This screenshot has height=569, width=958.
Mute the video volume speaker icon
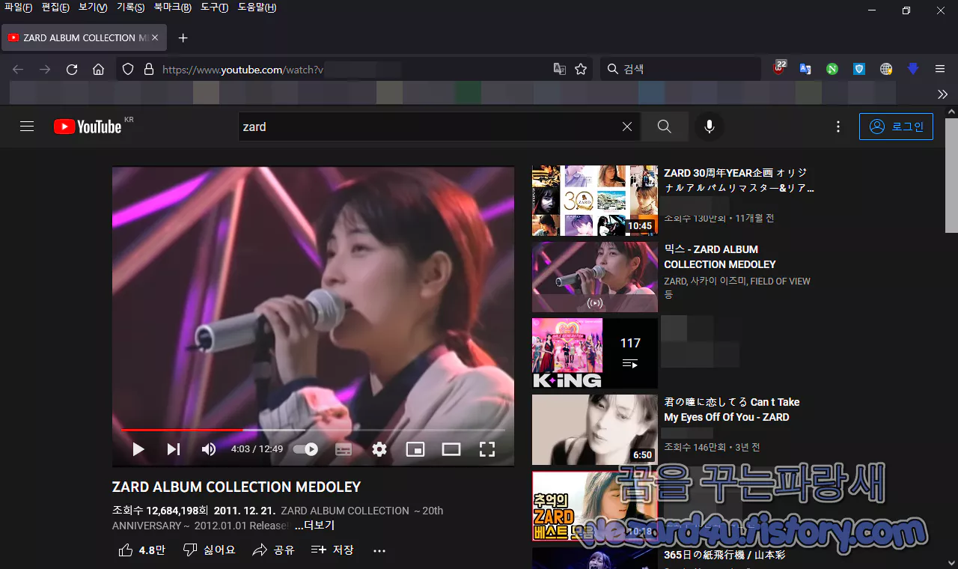pos(209,449)
